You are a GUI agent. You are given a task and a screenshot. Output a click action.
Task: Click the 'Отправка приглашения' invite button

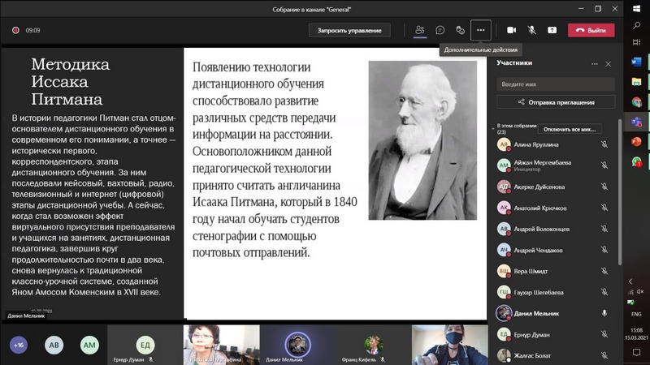(x=556, y=102)
